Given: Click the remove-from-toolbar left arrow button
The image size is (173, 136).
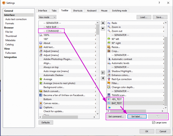Looking at the screenshot, I should (103, 78).
